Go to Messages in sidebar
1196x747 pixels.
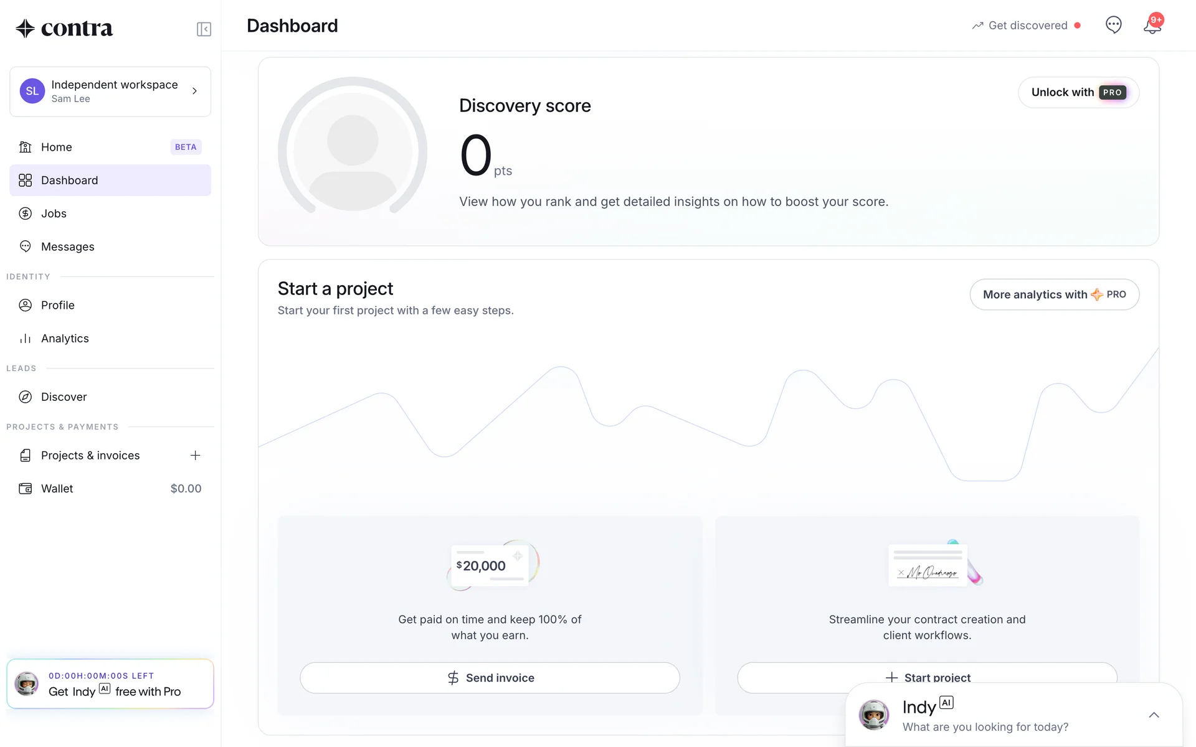coord(67,247)
